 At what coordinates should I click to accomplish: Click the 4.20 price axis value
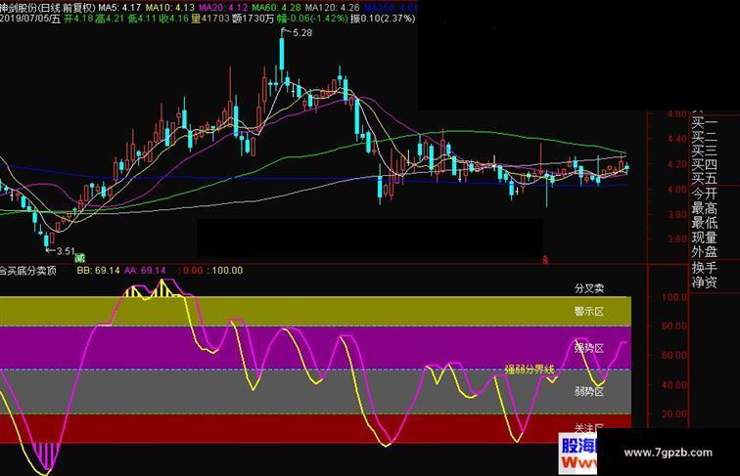point(676,164)
